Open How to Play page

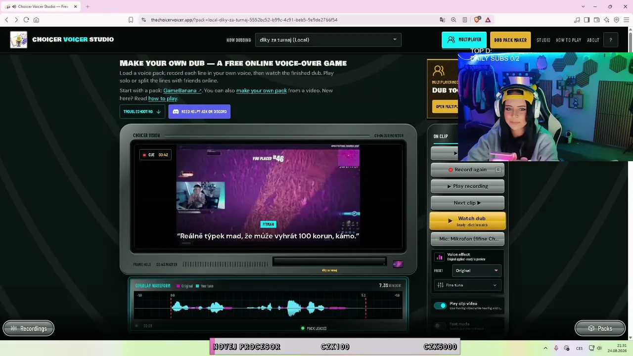tap(569, 40)
